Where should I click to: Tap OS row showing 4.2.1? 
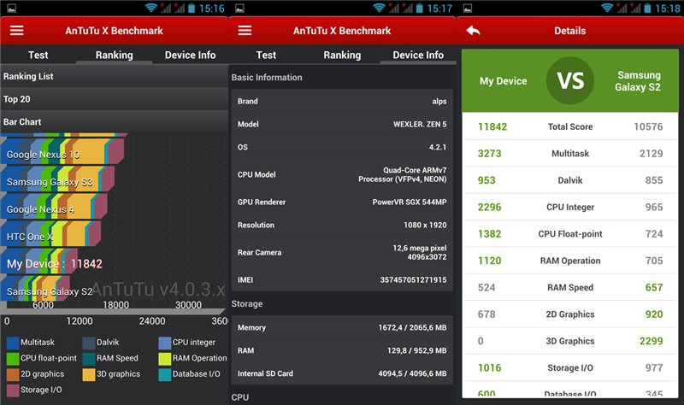pyautogui.click(x=342, y=147)
